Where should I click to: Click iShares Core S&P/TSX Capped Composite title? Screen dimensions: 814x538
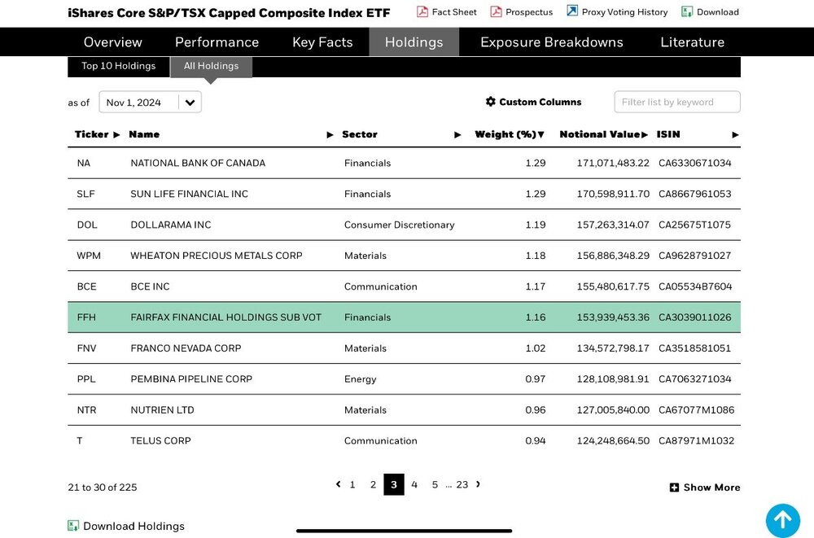click(229, 13)
